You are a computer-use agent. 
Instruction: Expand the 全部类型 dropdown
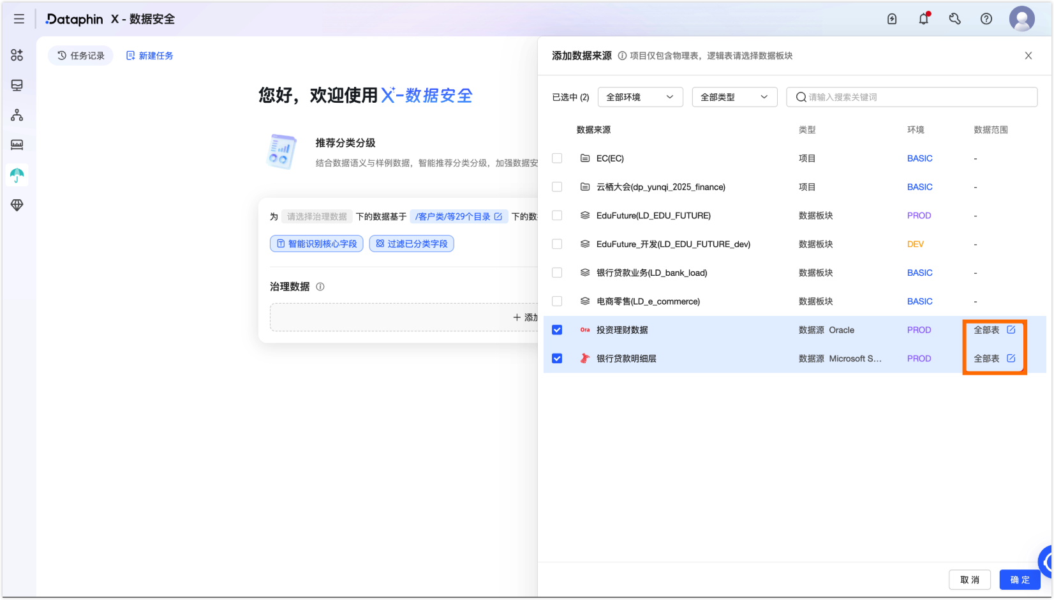[x=735, y=97]
